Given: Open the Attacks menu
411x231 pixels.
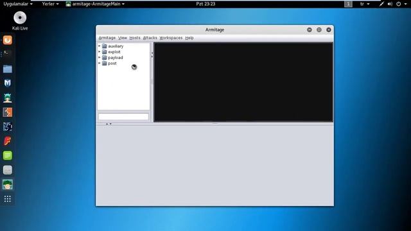Looking at the screenshot, I should (x=150, y=38).
